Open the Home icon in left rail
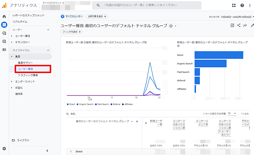This screenshot has width=254, height=155. click(x=4, y=16)
